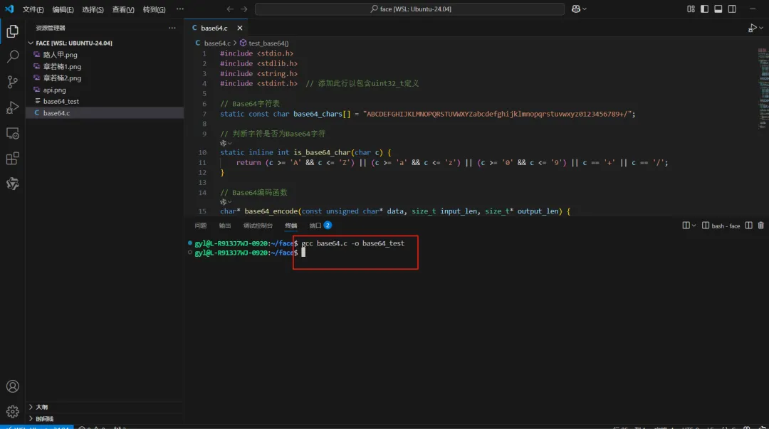Open the 查看(V) menu
769x429 pixels.
point(123,9)
